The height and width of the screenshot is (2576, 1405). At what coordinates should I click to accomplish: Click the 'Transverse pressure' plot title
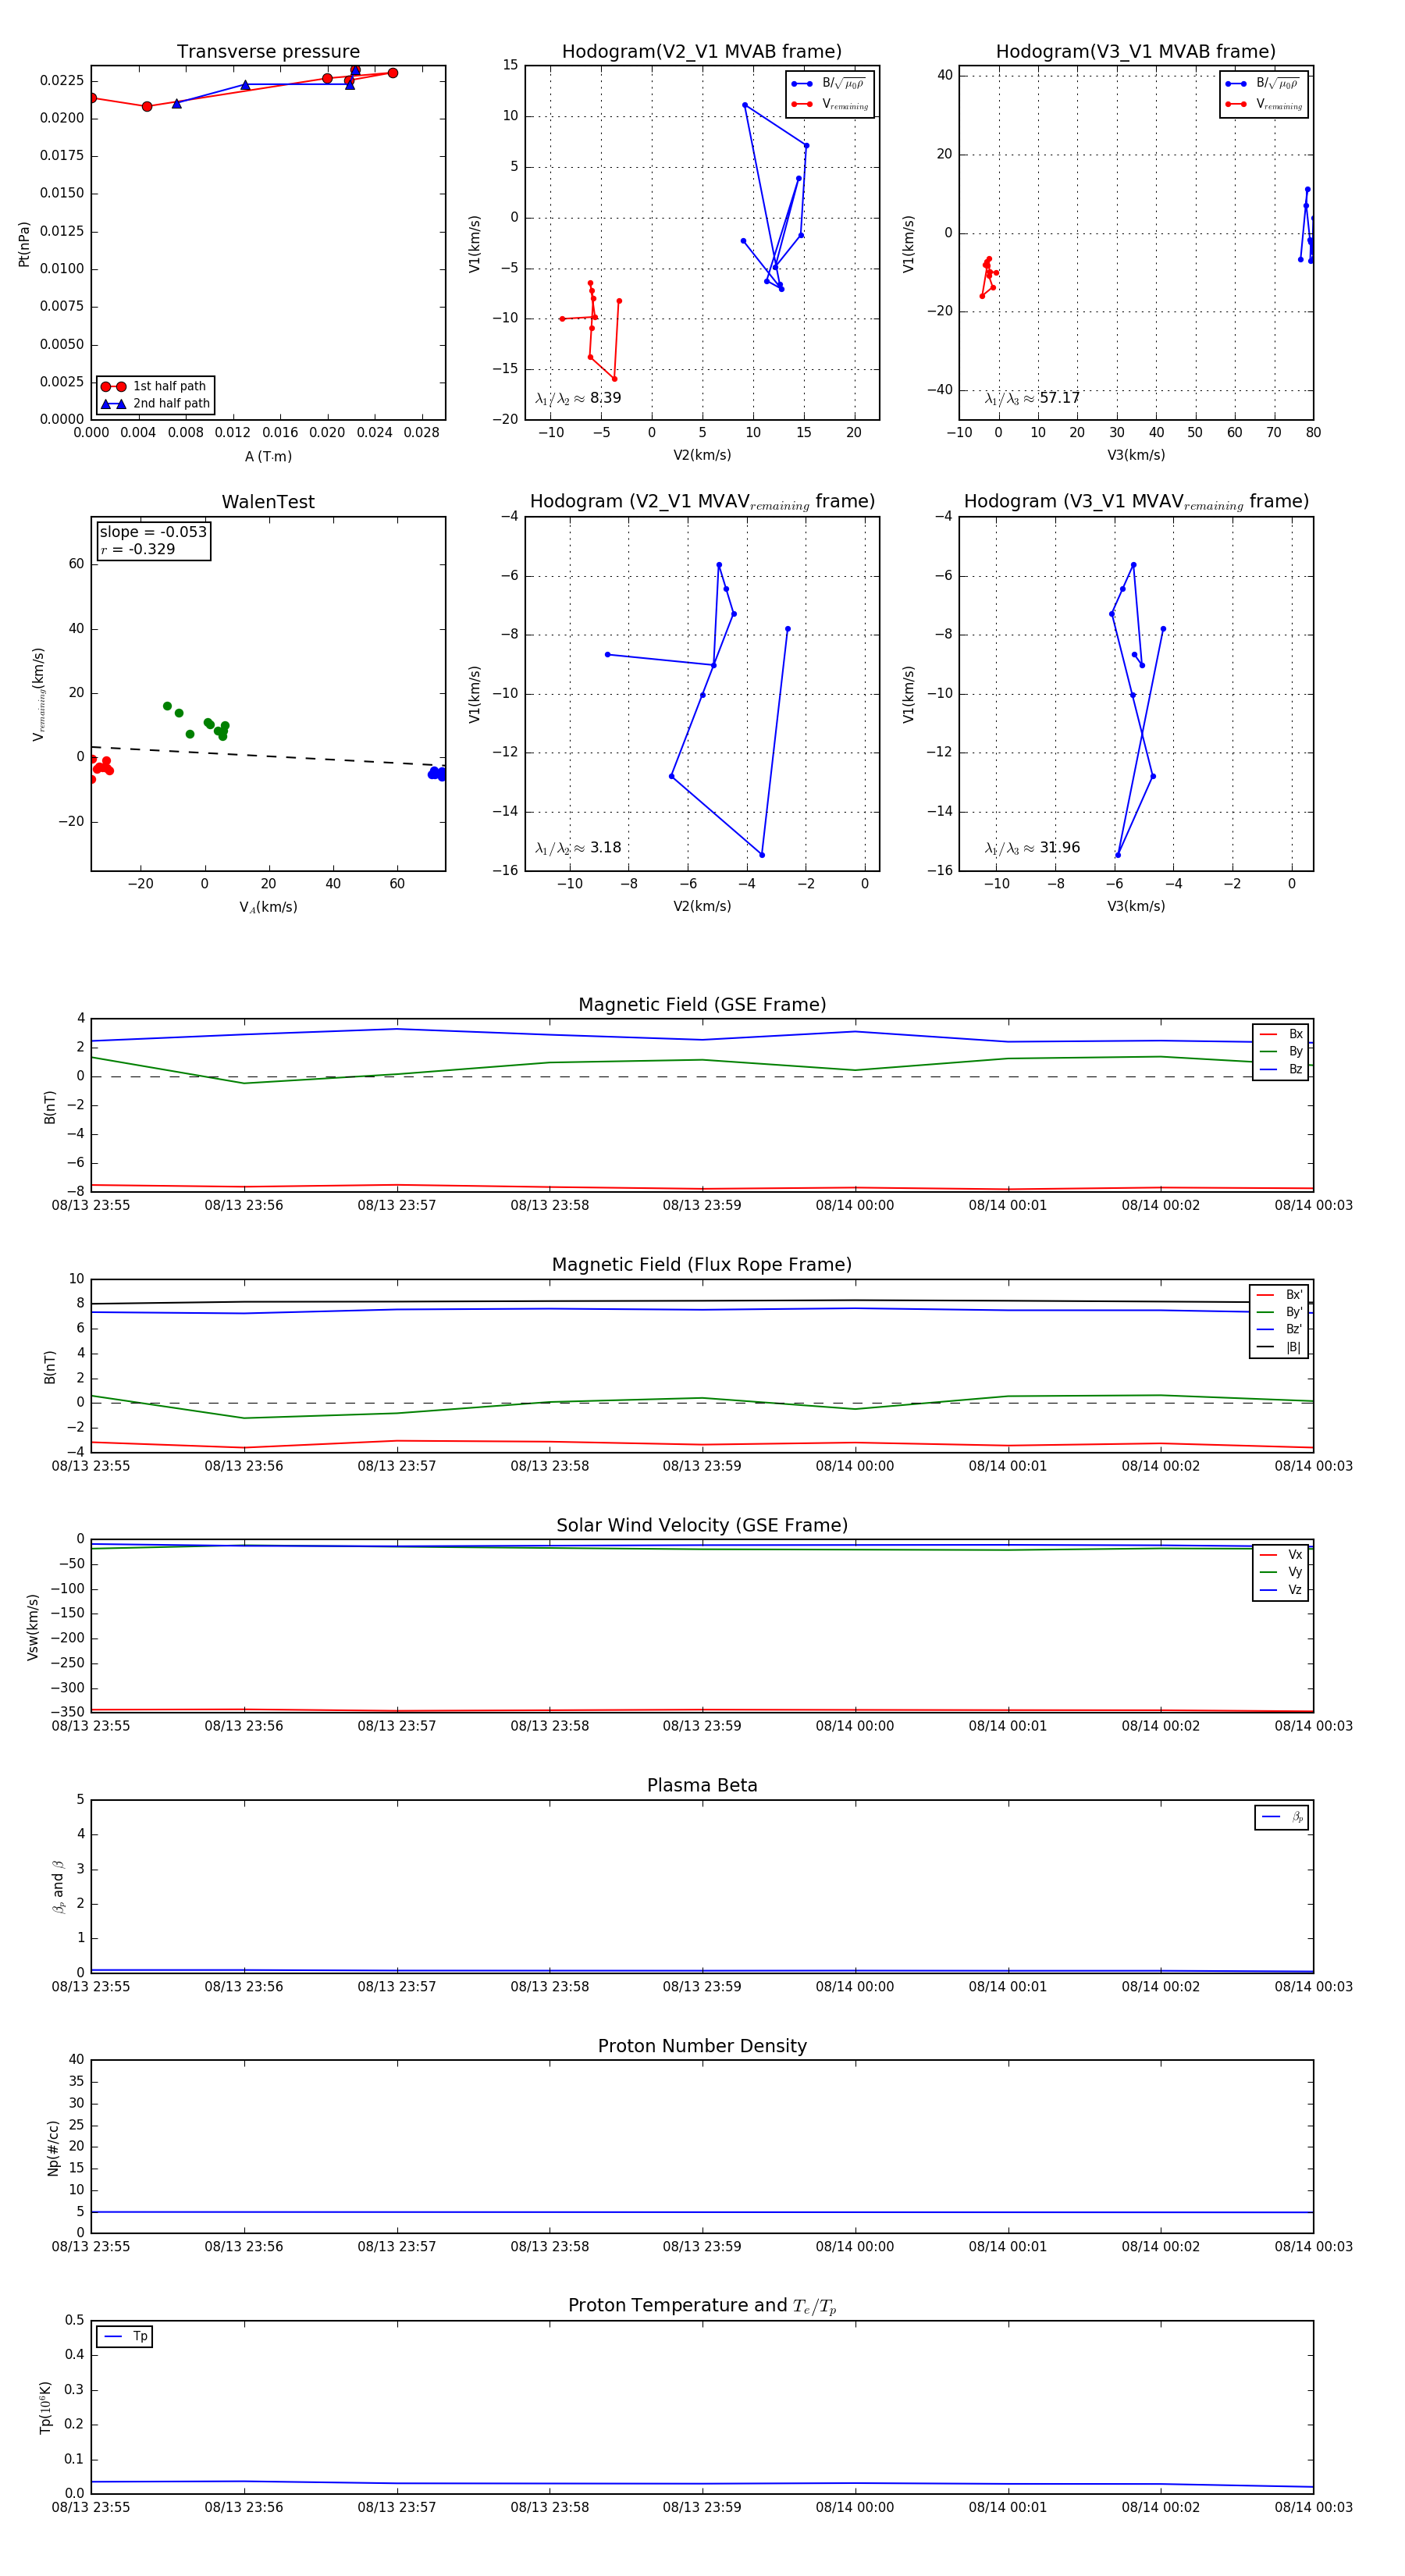268,52
